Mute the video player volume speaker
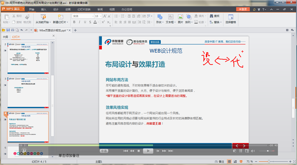This screenshot has width=297, height=165. click(x=253, y=151)
